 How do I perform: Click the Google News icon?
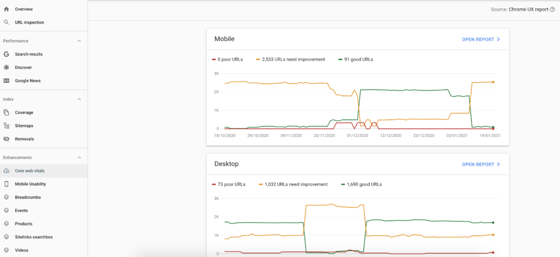[6, 81]
